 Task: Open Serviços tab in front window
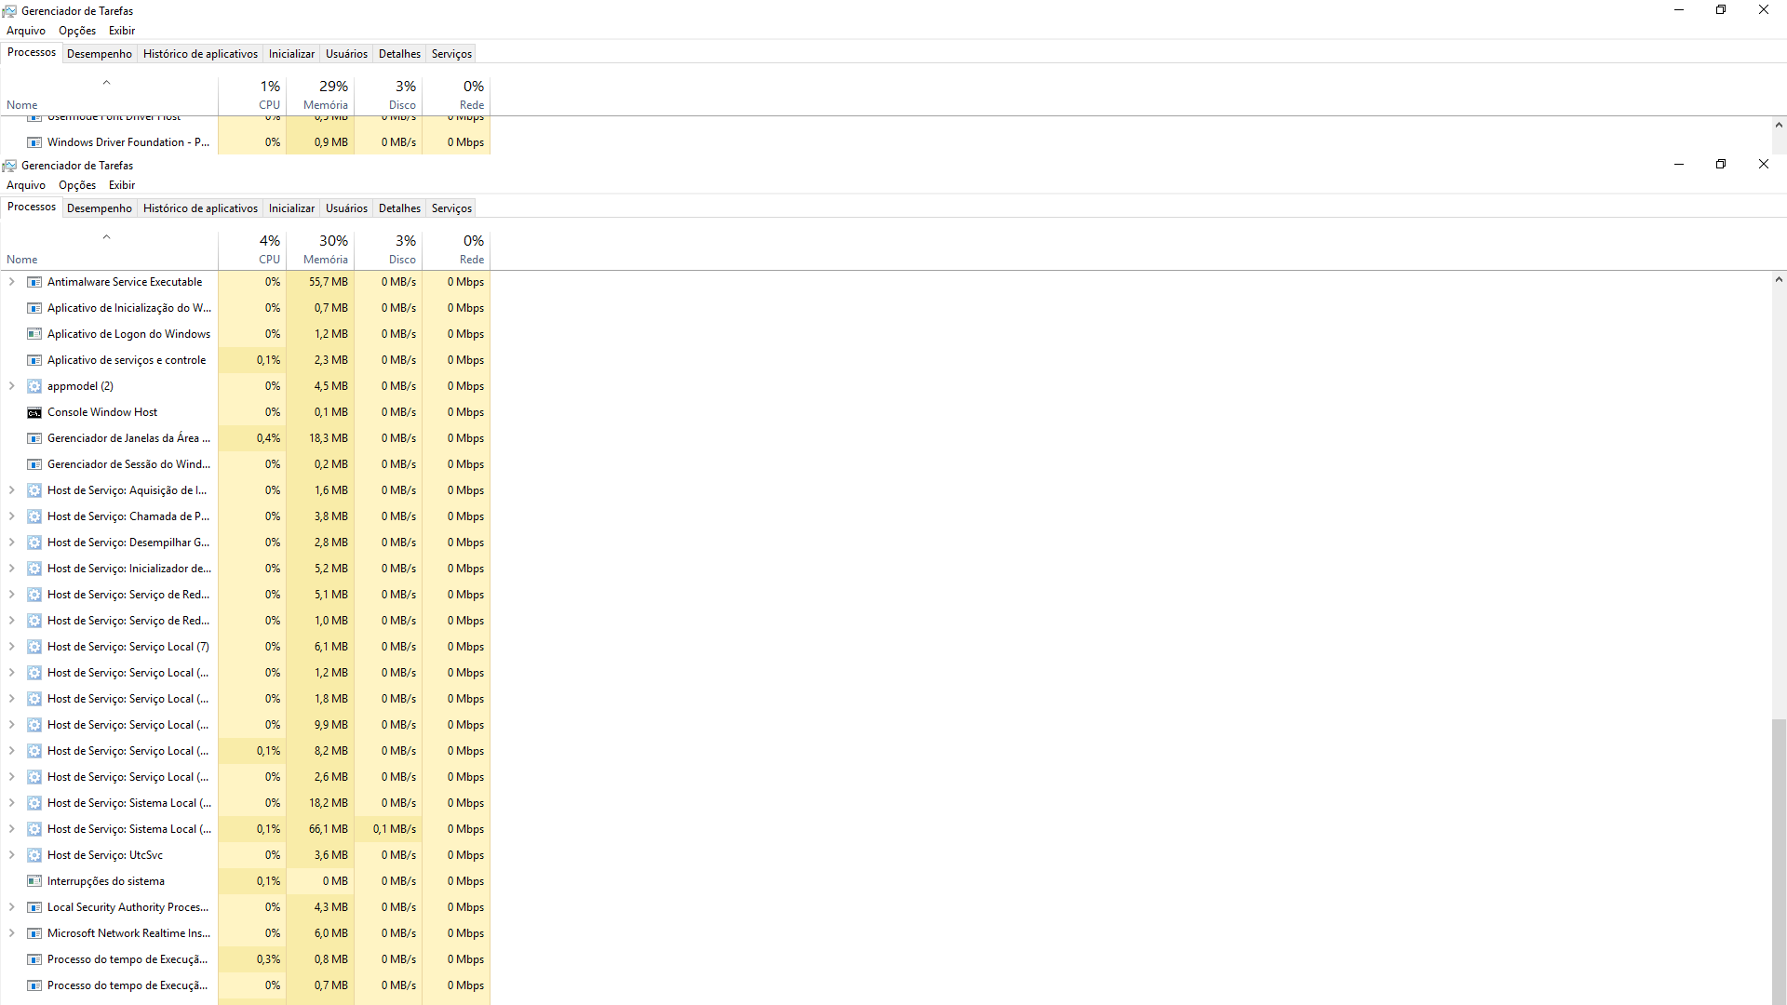451,208
